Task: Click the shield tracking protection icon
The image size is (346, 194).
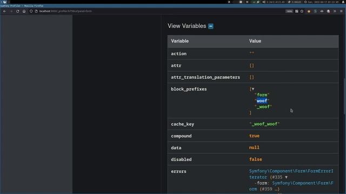Action: 31,11
